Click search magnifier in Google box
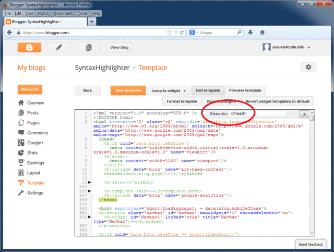Viewport: 334px width, 252px height. pos(239,32)
